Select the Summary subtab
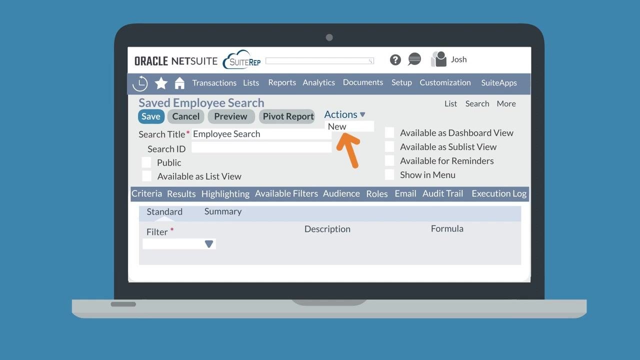 pyautogui.click(x=222, y=211)
